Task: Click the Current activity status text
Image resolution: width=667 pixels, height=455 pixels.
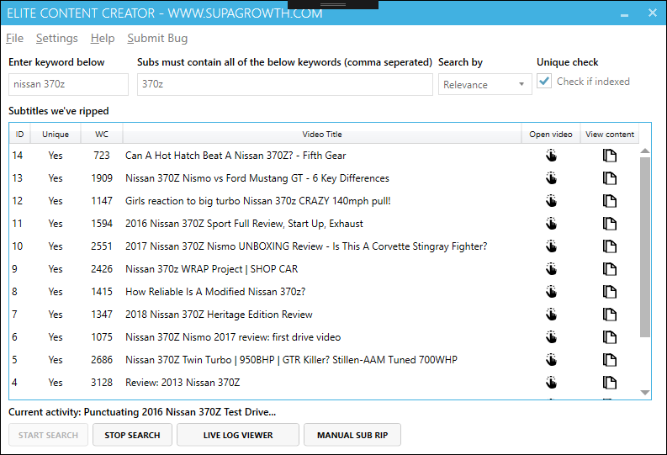Action: click(142, 412)
